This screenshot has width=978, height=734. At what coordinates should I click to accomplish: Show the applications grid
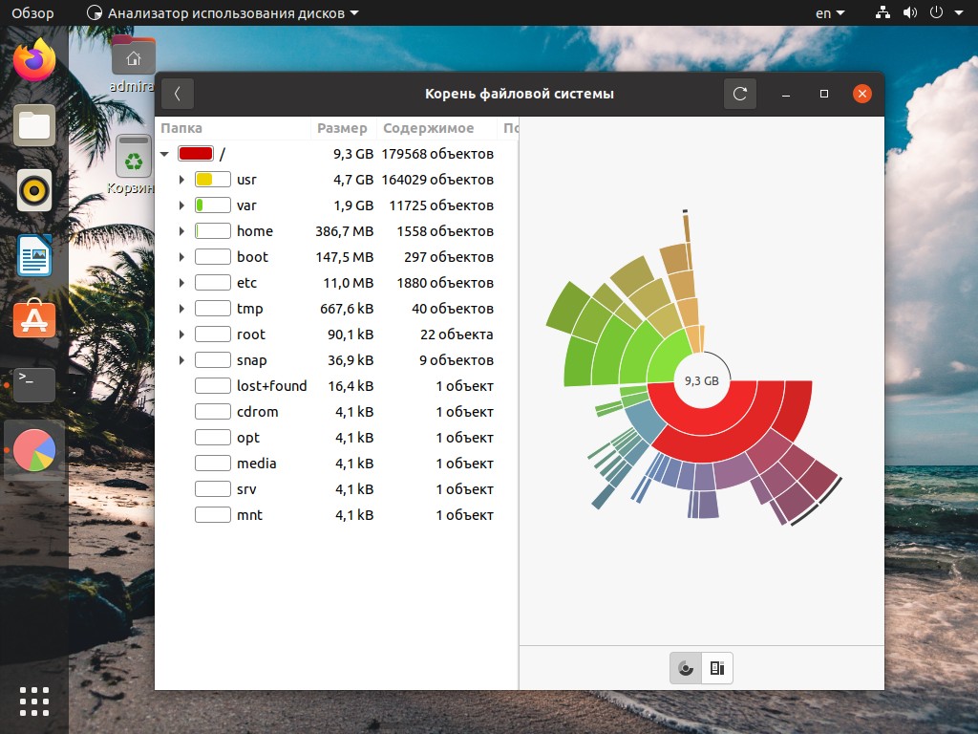pyautogui.click(x=34, y=702)
